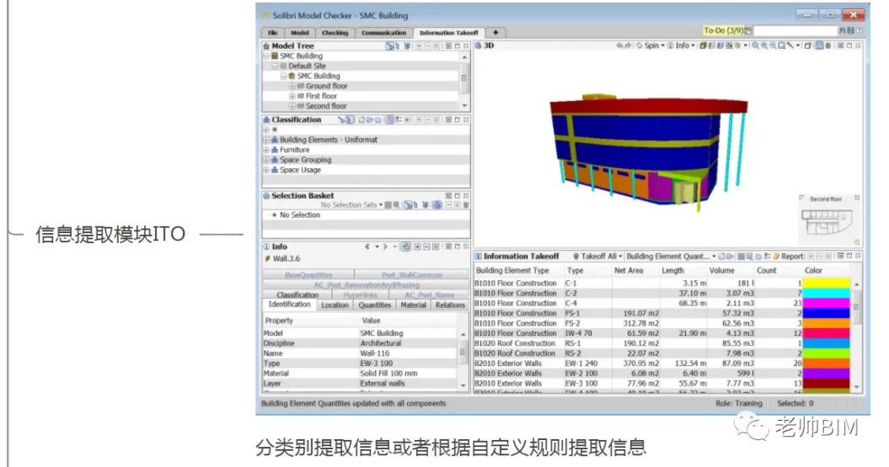This screenshot has height=467, width=889.
Task: Select the Location tab in Info panel
Action: coord(335,305)
